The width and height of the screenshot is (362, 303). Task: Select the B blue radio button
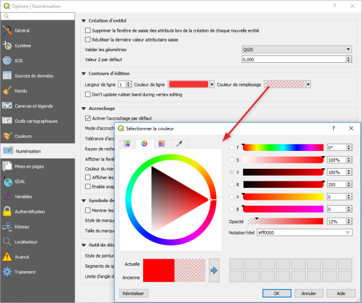tap(232, 209)
